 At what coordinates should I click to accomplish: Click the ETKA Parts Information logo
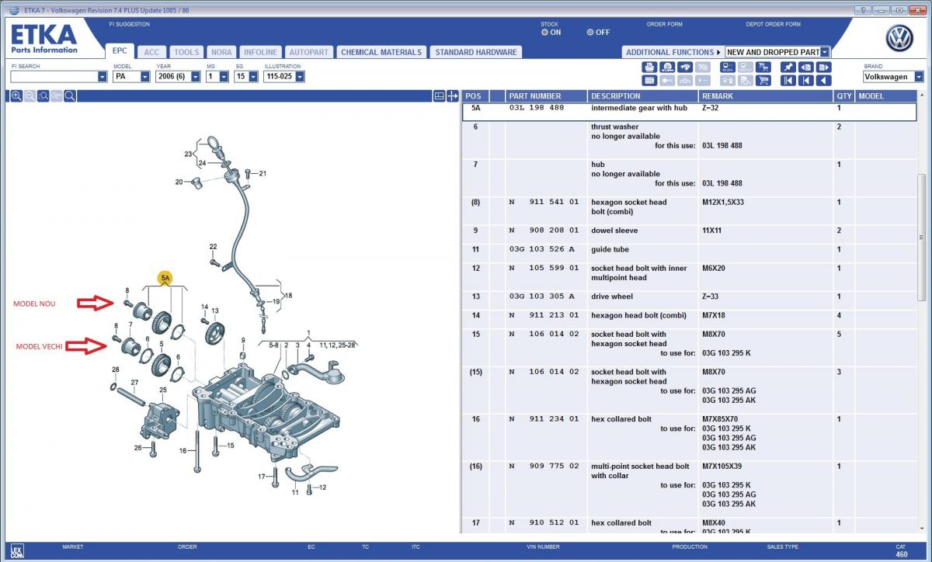click(43, 39)
